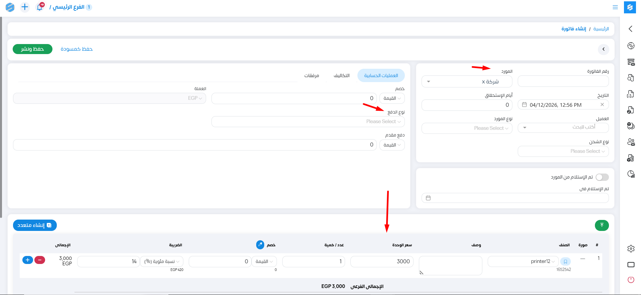Click the invoice number input field
This screenshot has height=295, width=641.
563,81
